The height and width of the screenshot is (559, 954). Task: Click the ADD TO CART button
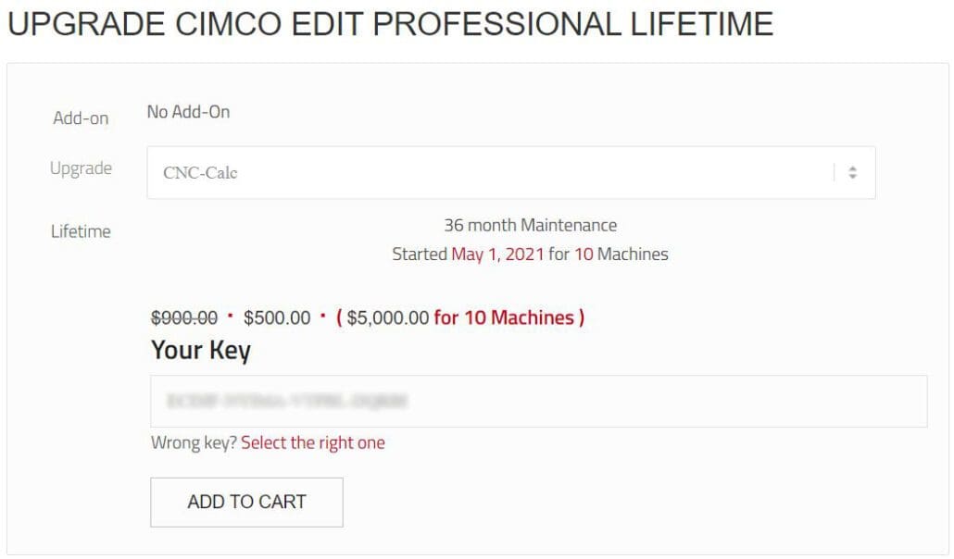(246, 502)
